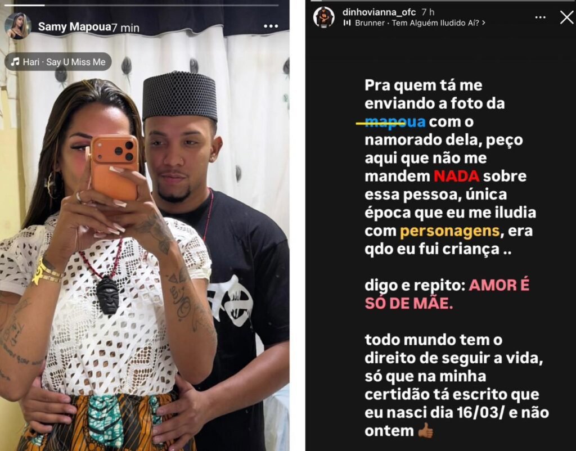The height and width of the screenshot is (451, 576).
Task: Click the thumbs-up emoji after ontem
Action: [425, 430]
